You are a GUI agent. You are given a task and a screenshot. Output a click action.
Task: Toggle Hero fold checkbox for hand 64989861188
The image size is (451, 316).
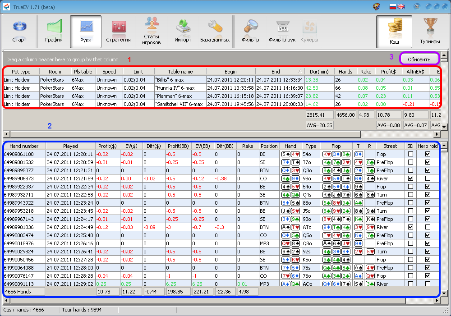coord(428,154)
